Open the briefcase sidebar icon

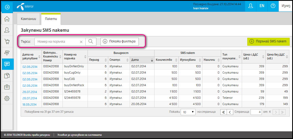pyautogui.click(x=7, y=87)
